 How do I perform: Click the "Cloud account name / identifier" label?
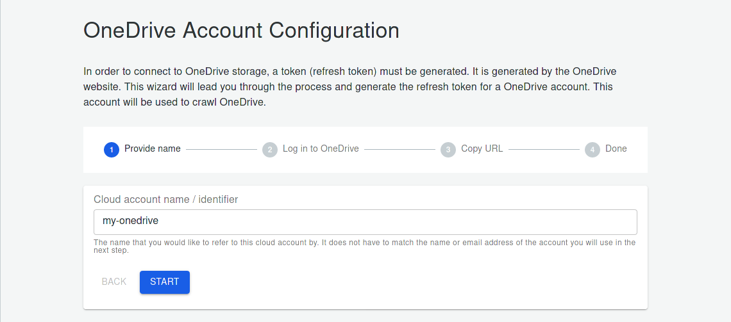(x=165, y=200)
